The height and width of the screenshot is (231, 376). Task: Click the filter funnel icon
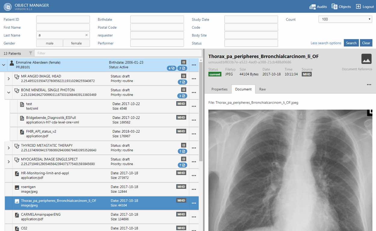pyautogui.click(x=30, y=53)
